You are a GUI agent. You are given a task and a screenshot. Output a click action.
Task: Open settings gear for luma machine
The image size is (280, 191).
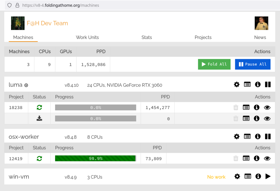coord(237,84)
